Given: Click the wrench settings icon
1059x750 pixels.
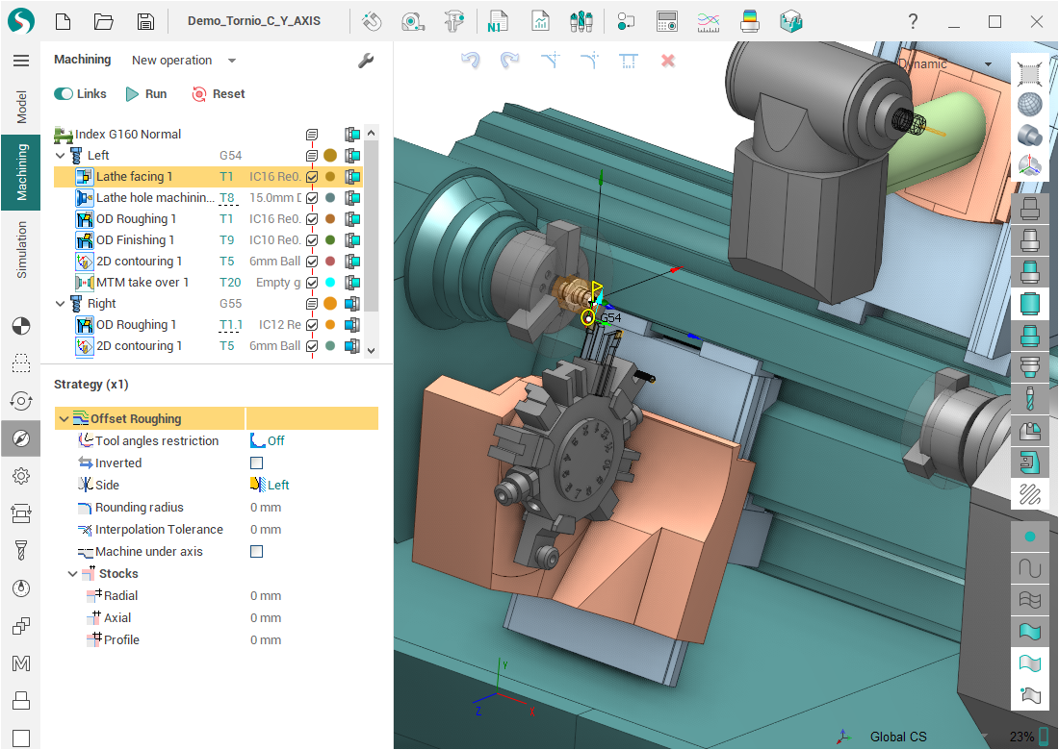Looking at the screenshot, I should 366,61.
